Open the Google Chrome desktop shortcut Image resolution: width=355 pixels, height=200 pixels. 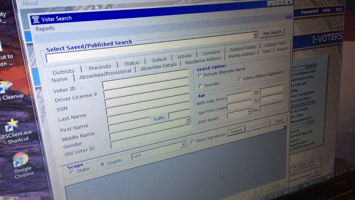[21, 160]
